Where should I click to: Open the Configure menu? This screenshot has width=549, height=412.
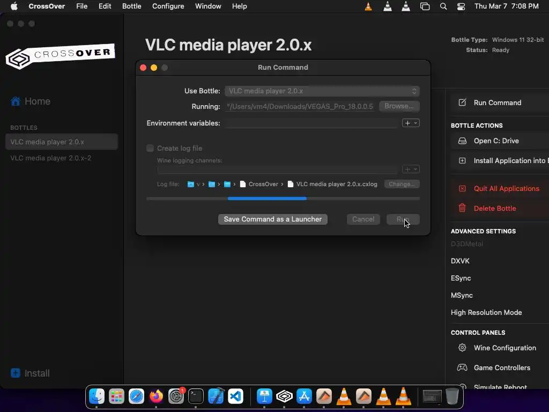pos(168,6)
